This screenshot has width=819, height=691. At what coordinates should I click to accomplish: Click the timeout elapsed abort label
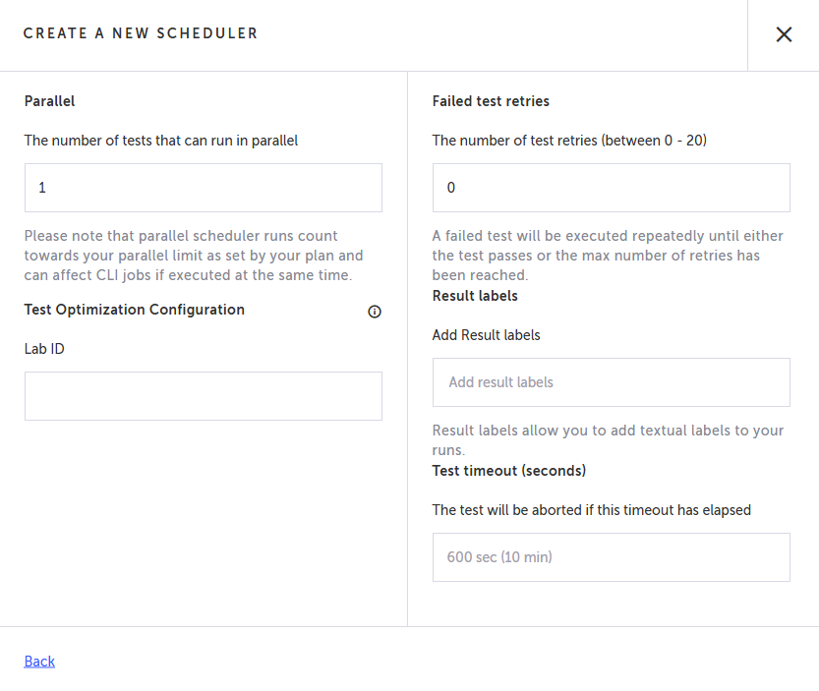pyautogui.click(x=591, y=510)
